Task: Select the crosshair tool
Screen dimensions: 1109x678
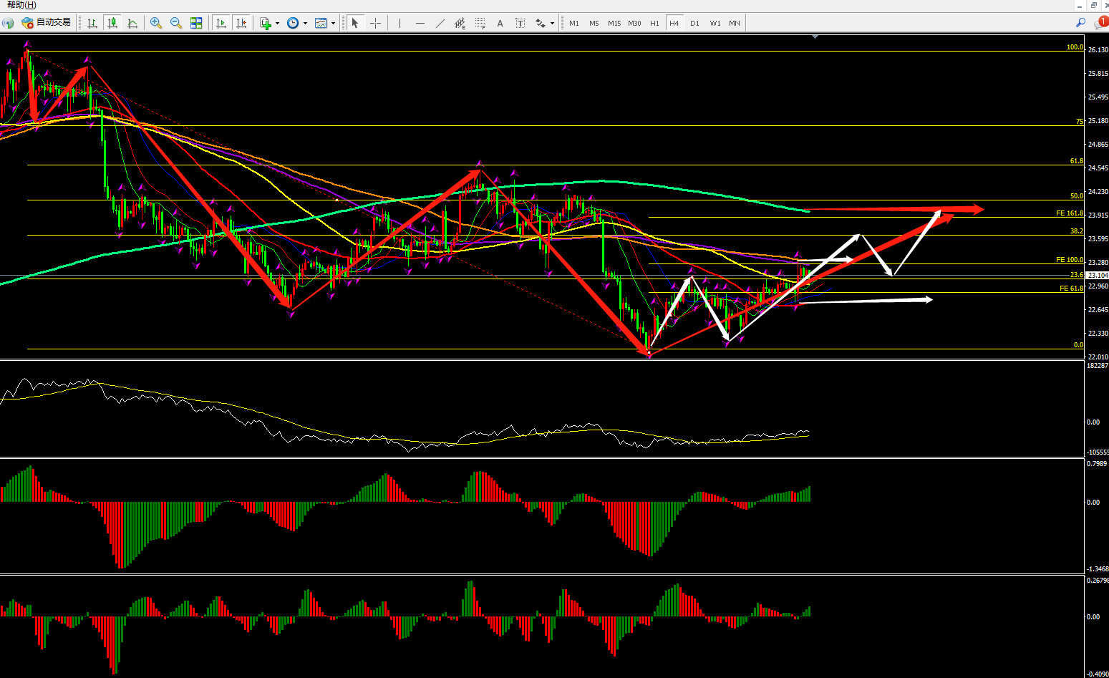Action: pyautogui.click(x=375, y=23)
